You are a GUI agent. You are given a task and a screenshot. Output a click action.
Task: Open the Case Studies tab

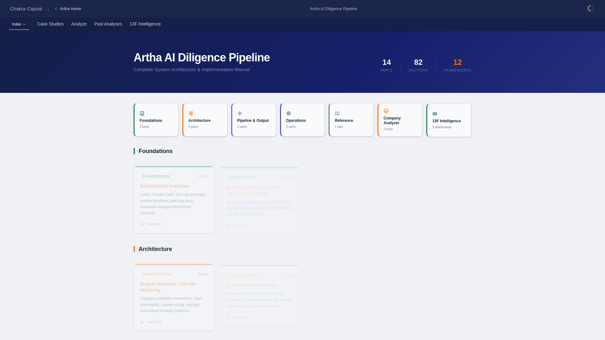(x=50, y=24)
